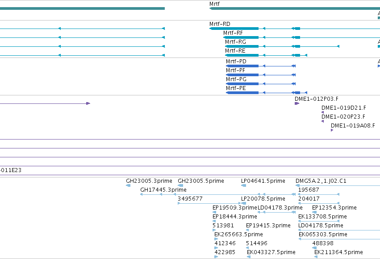Select the Mrtf gene label

tap(214, 4)
